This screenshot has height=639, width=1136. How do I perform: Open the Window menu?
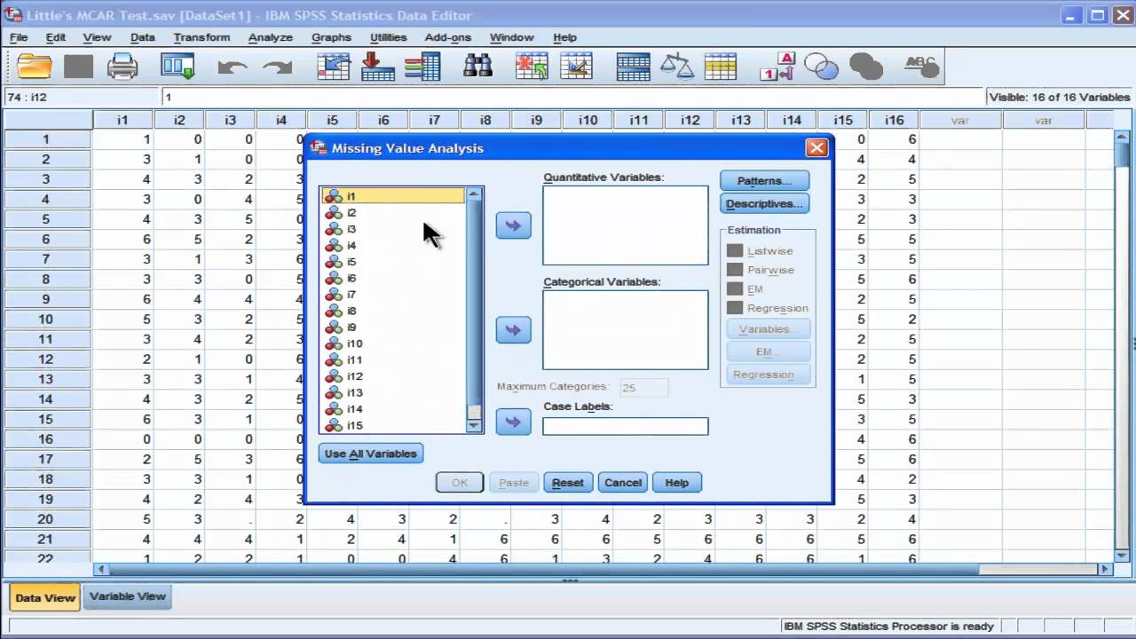[x=511, y=37]
